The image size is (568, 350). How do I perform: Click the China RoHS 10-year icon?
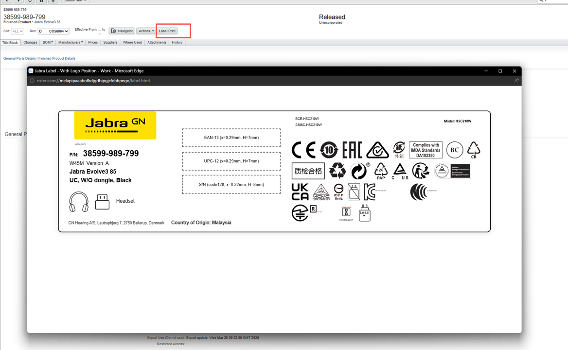329,150
